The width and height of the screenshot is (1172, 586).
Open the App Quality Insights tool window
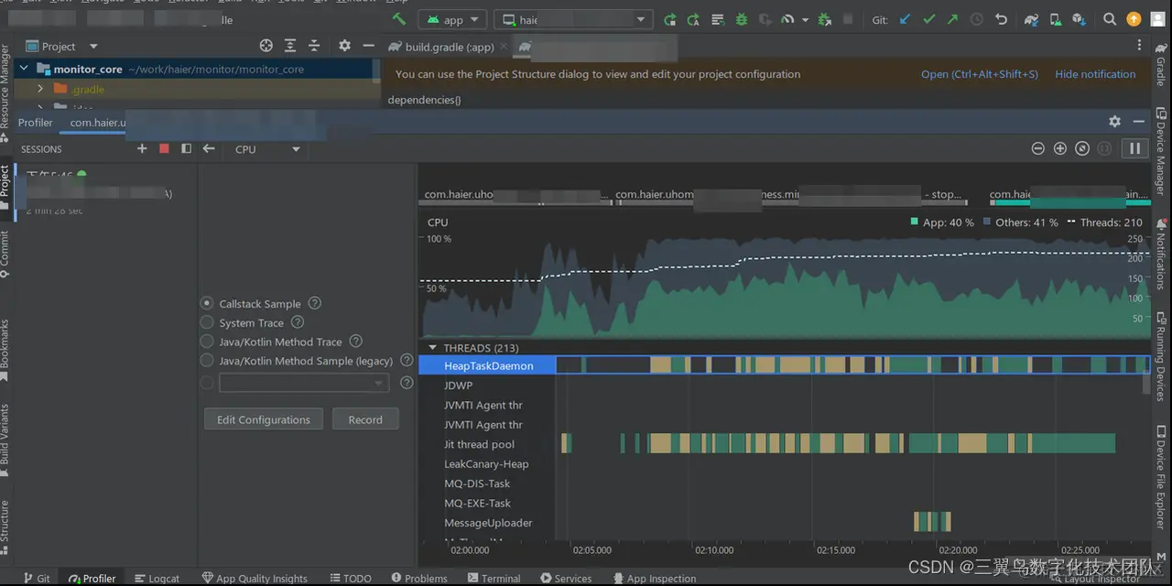coord(255,578)
